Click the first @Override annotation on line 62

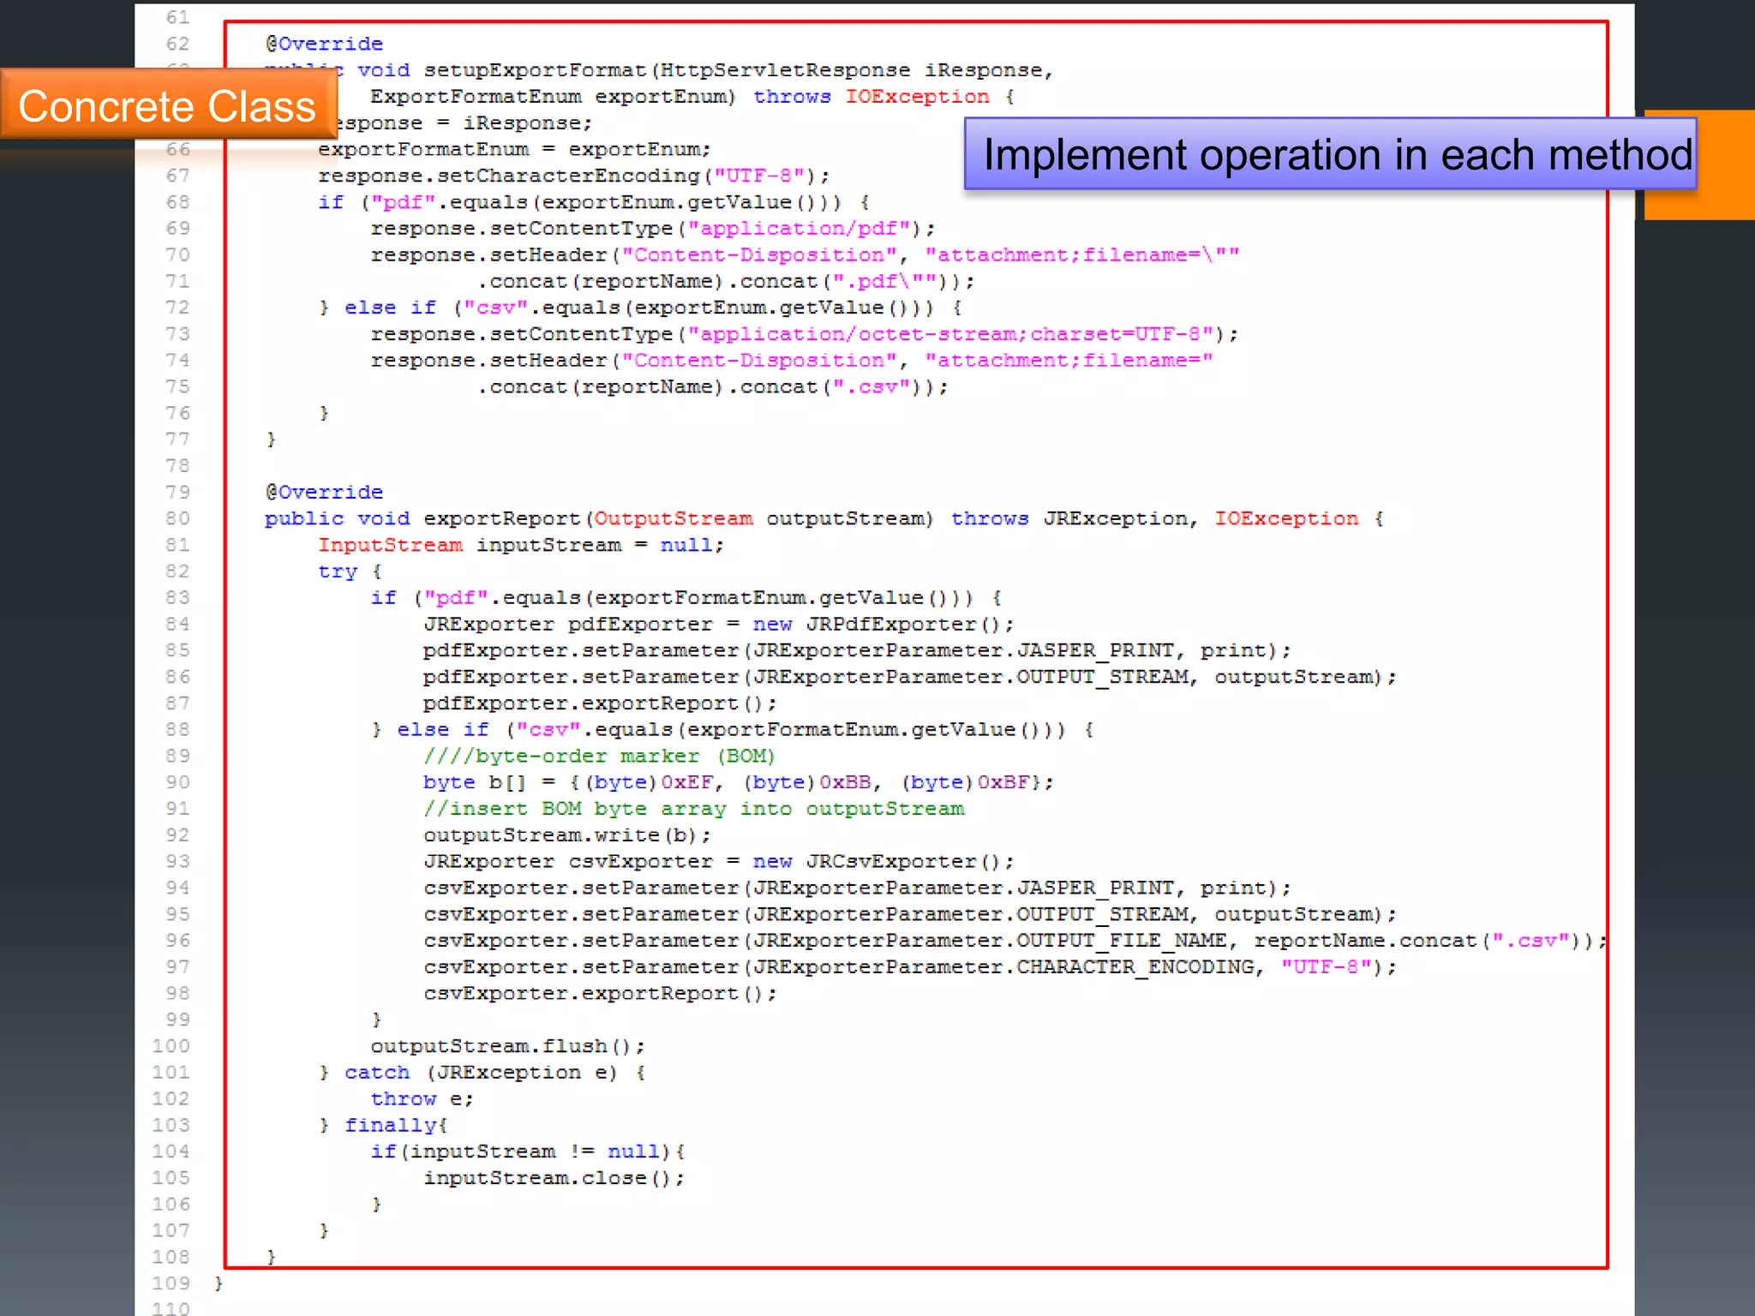324,44
